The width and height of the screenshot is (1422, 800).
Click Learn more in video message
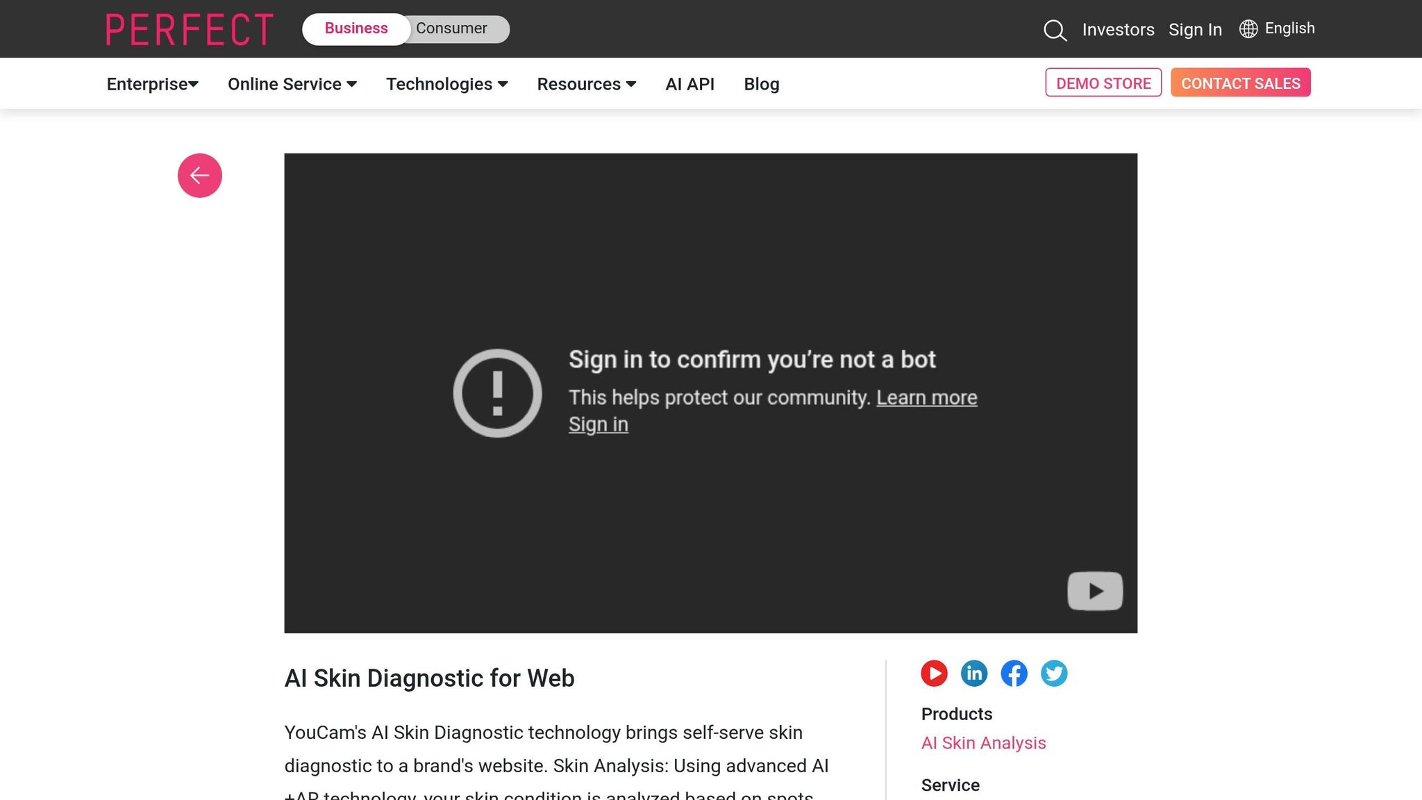click(926, 398)
